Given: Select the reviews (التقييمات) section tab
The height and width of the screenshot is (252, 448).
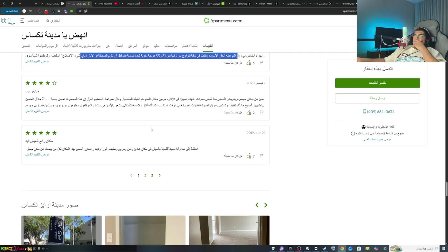Looking at the screenshot, I should pos(208,46).
